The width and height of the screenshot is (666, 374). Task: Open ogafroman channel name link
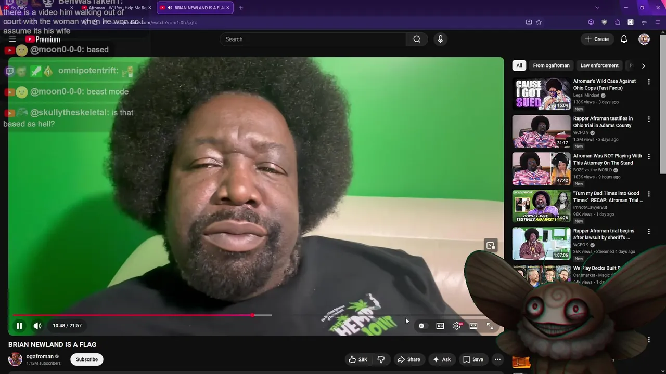click(40, 356)
